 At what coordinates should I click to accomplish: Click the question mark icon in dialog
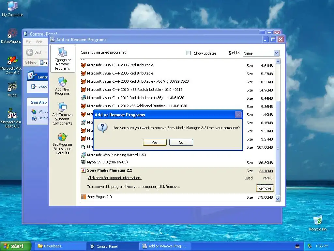tap(102, 128)
